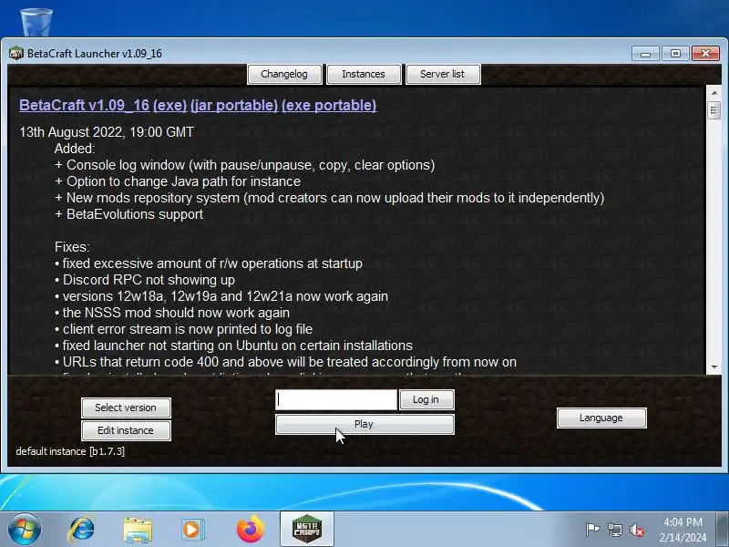
Task: Maximize the BetaCraft Launcher window
Action: pyautogui.click(x=675, y=54)
